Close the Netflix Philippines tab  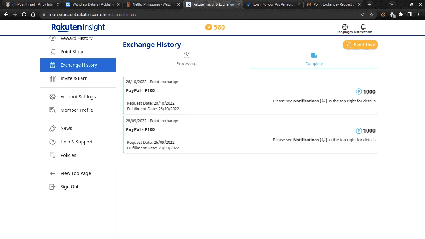click(179, 5)
